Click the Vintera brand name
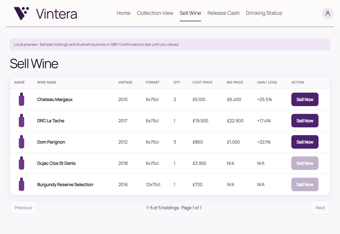This screenshot has width=340, height=234. point(56,14)
